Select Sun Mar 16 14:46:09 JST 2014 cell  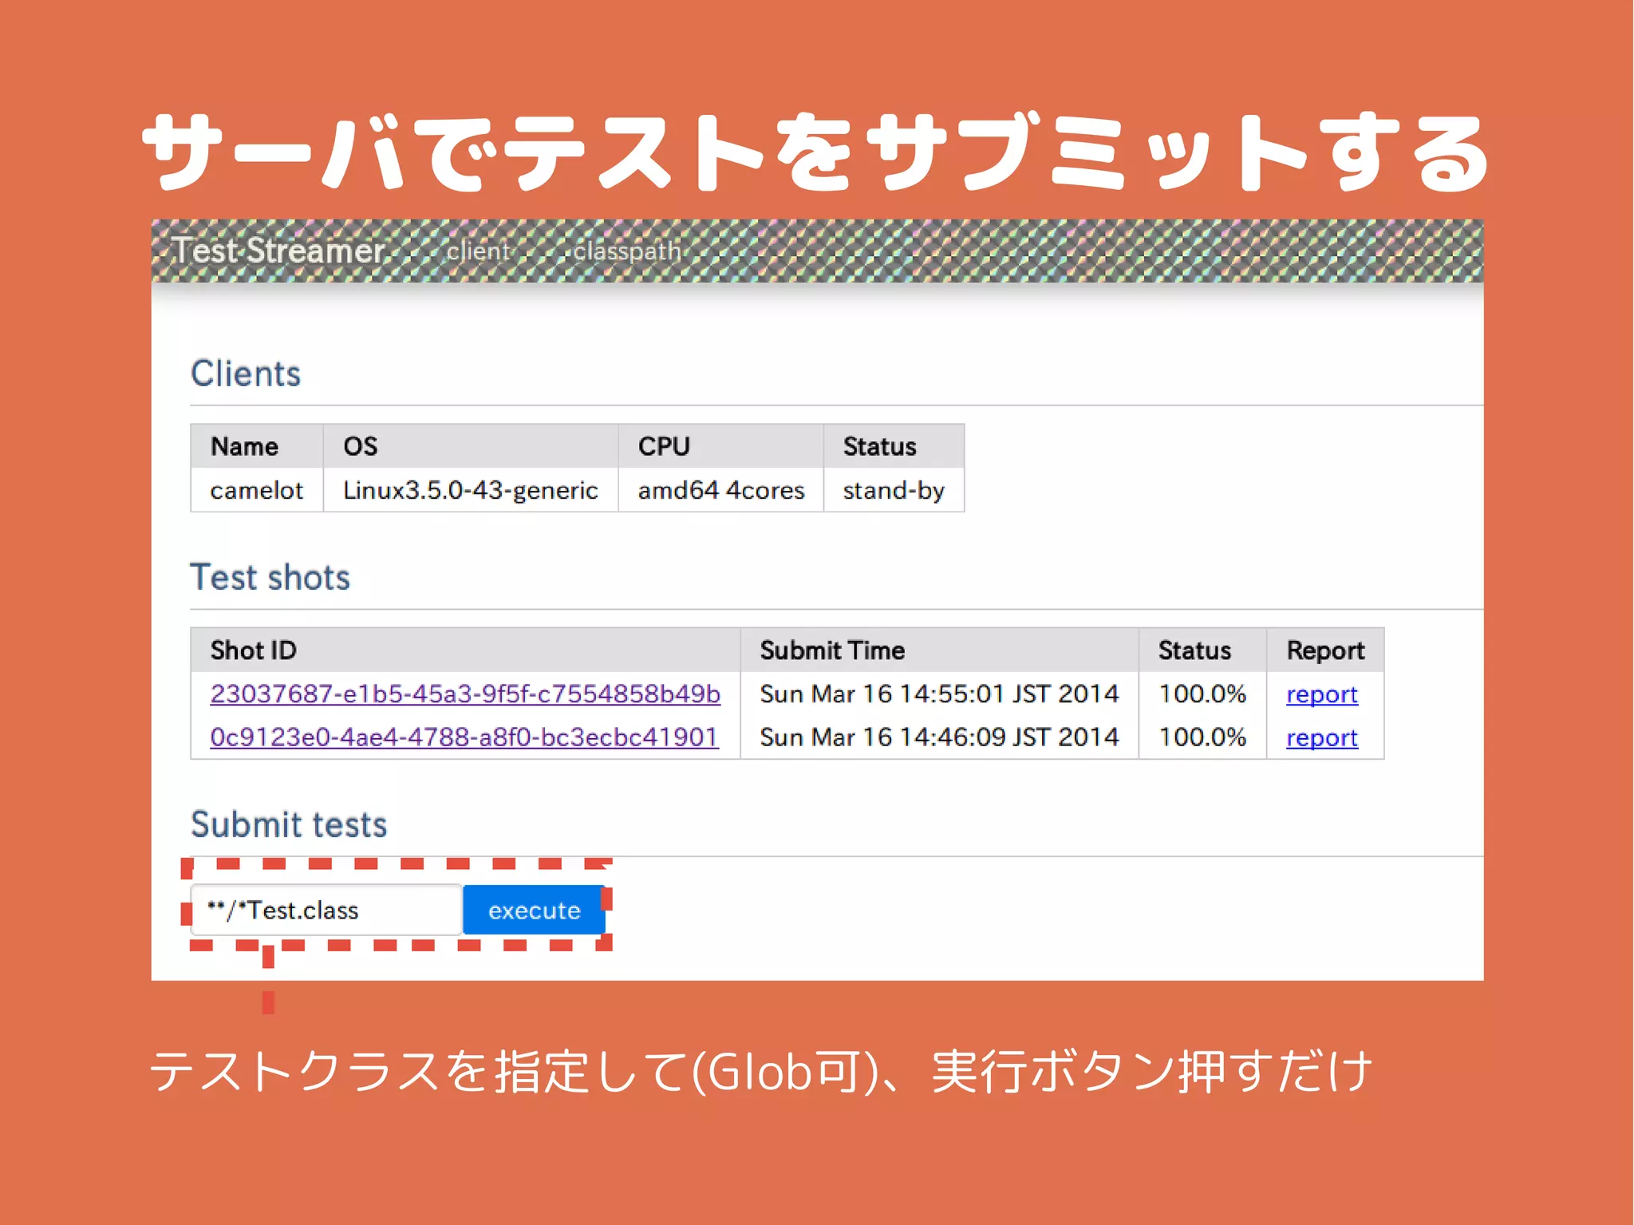(939, 737)
